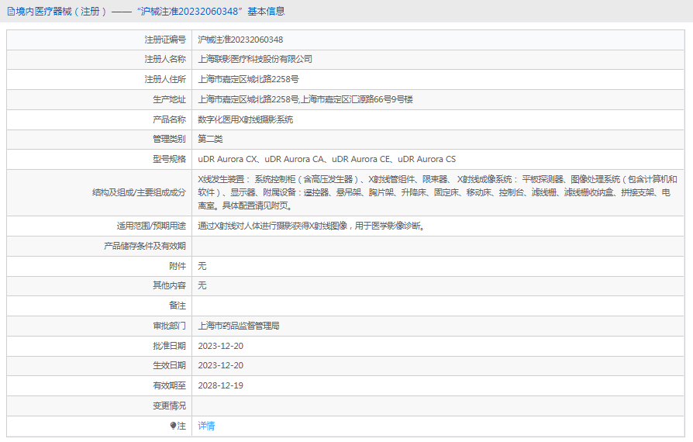Click the 生效日期 row label
The image size is (693, 442).
point(169,365)
